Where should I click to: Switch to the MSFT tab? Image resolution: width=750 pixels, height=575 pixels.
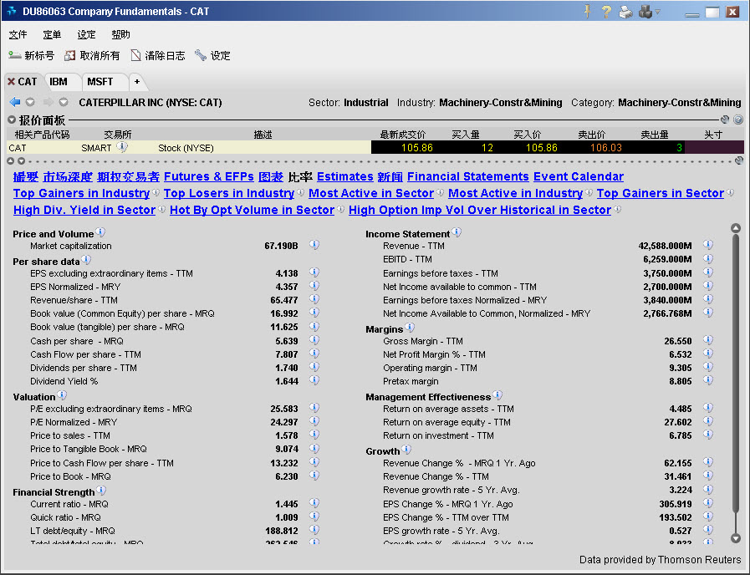click(99, 82)
